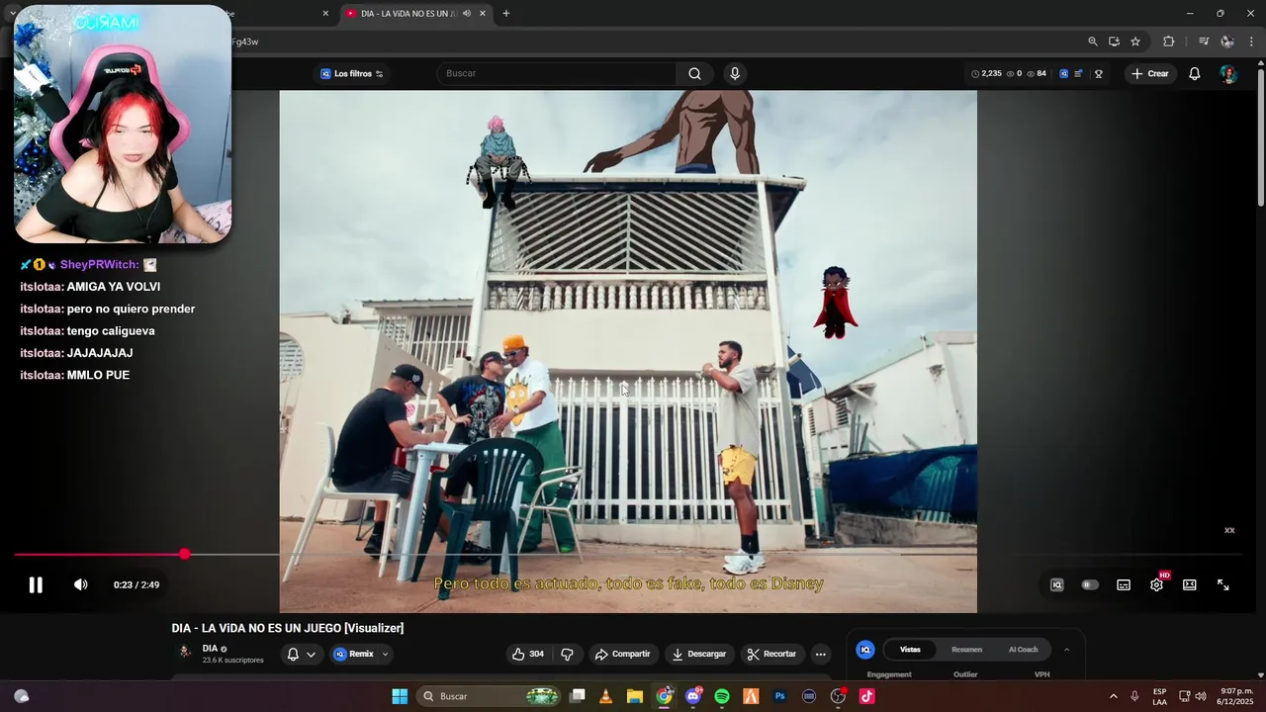This screenshot has height=712, width=1266.
Task: Open Spotify from the taskbar
Action: (722, 696)
